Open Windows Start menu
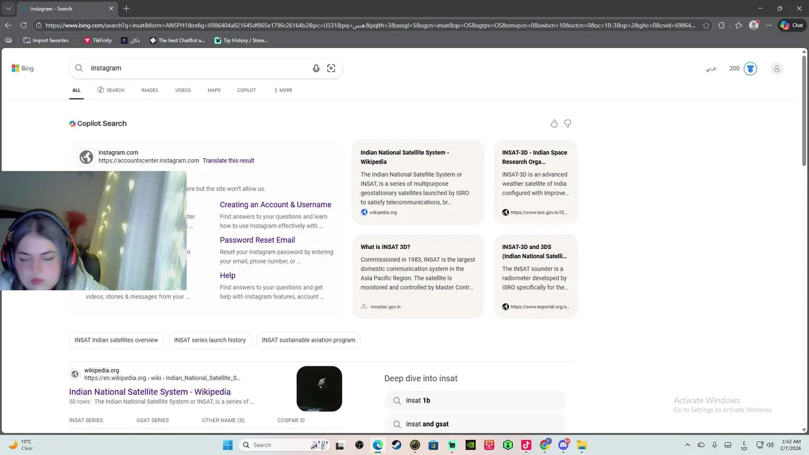The height and width of the screenshot is (455, 809). tap(228, 445)
